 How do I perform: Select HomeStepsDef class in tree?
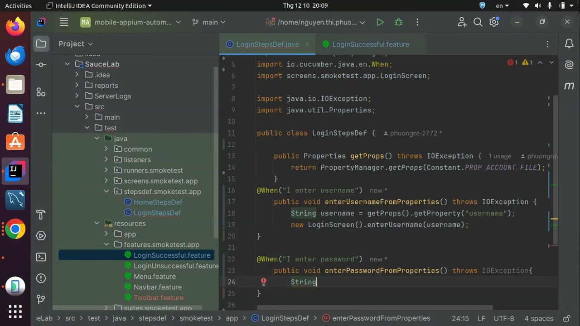point(158,202)
